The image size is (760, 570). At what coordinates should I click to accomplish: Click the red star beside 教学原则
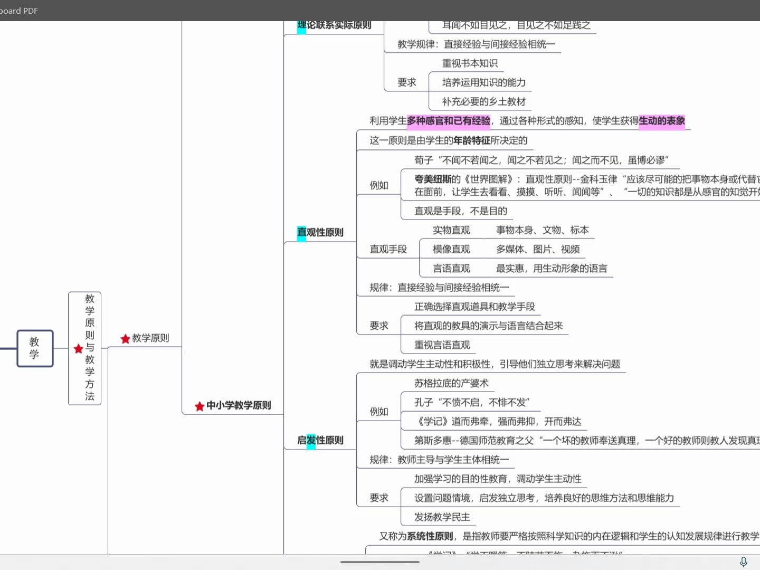click(125, 339)
